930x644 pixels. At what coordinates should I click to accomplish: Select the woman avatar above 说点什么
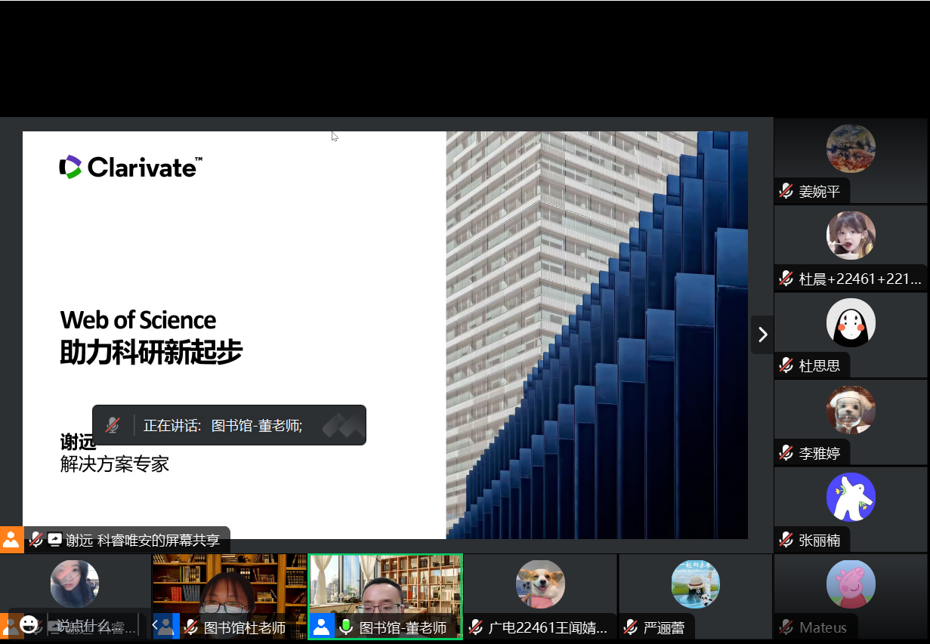(x=75, y=584)
